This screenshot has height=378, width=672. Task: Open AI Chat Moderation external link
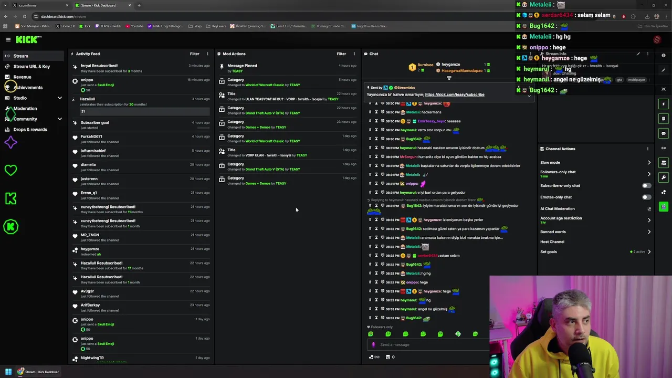649,208
